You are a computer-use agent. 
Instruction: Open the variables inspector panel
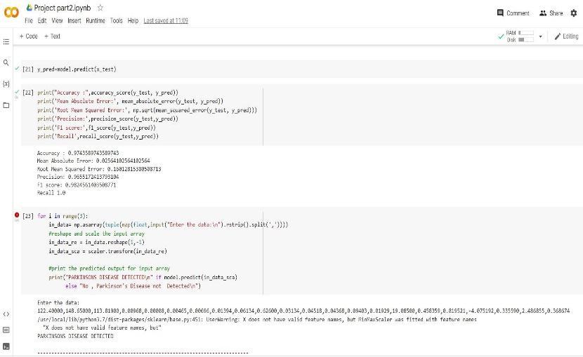[x=6, y=83]
